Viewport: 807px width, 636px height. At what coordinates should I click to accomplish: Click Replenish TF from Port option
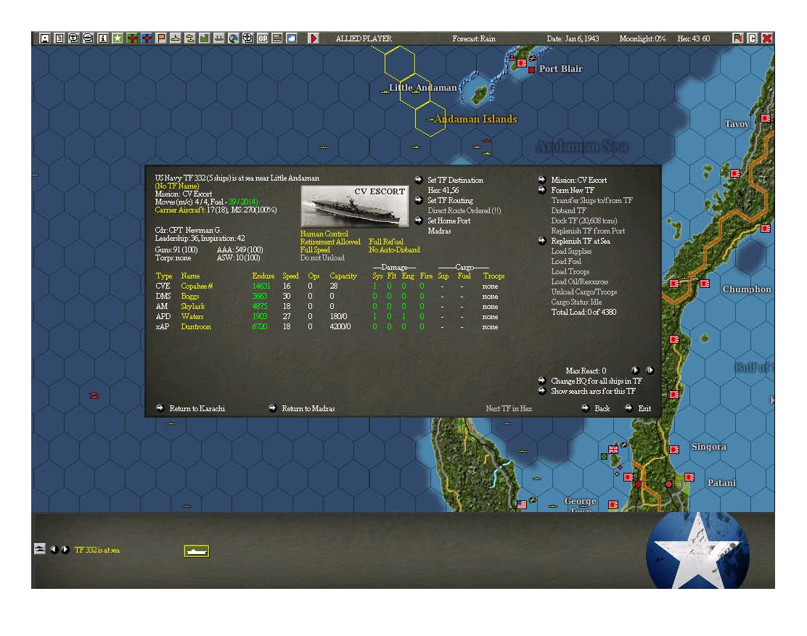[589, 231]
